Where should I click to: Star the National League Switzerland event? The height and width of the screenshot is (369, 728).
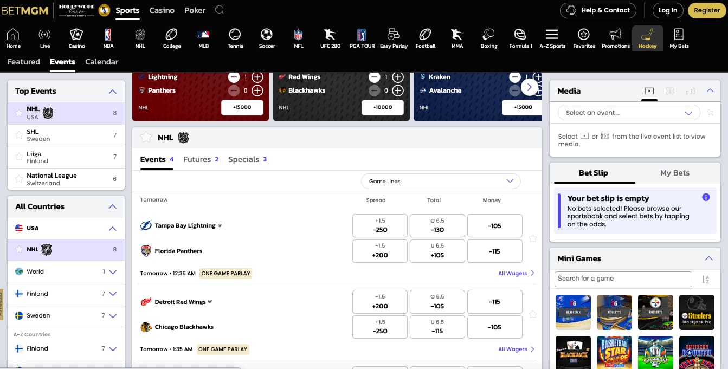tap(19, 179)
